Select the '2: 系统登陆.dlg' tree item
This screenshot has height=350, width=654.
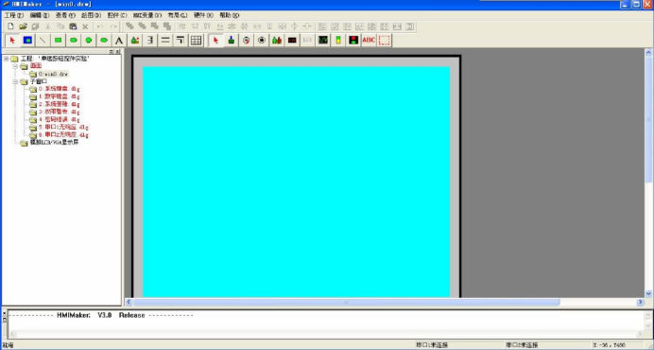click(x=59, y=104)
